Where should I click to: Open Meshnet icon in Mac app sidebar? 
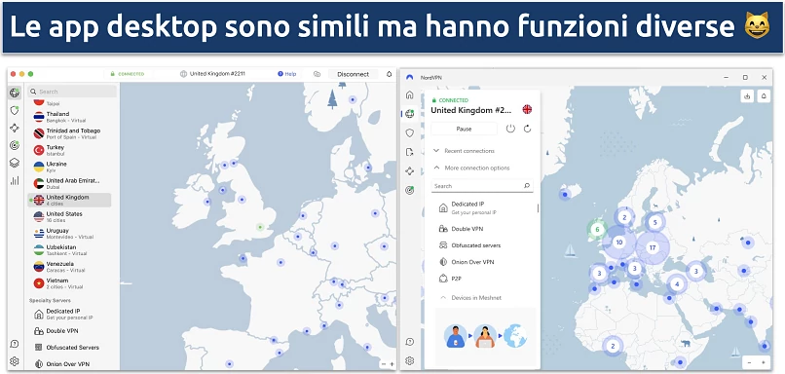[15, 128]
